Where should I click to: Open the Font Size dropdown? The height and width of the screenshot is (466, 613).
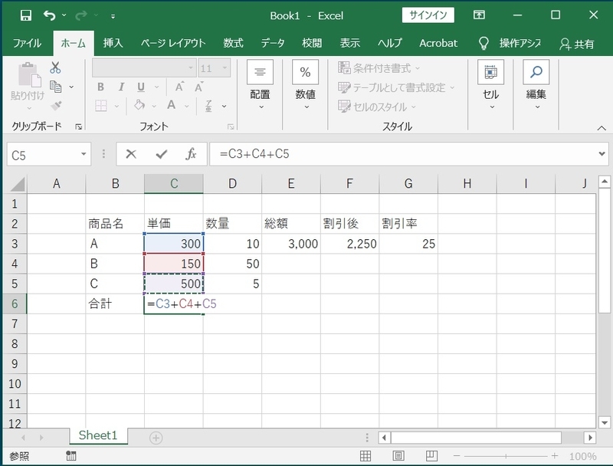click(x=224, y=68)
